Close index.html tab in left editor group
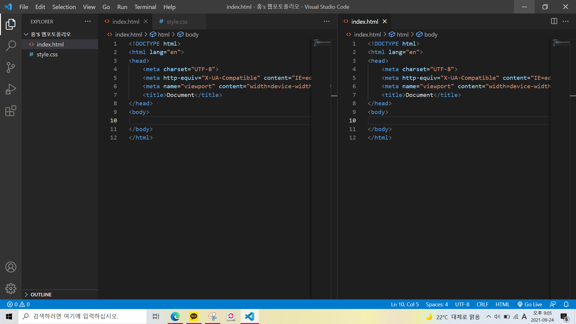The width and height of the screenshot is (576, 324). coord(145,21)
